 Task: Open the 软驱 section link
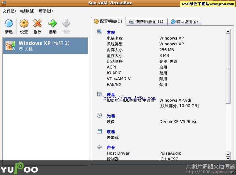(x=111, y=131)
